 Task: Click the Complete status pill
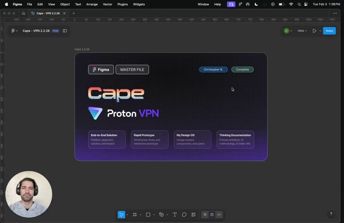tap(242, 69)
